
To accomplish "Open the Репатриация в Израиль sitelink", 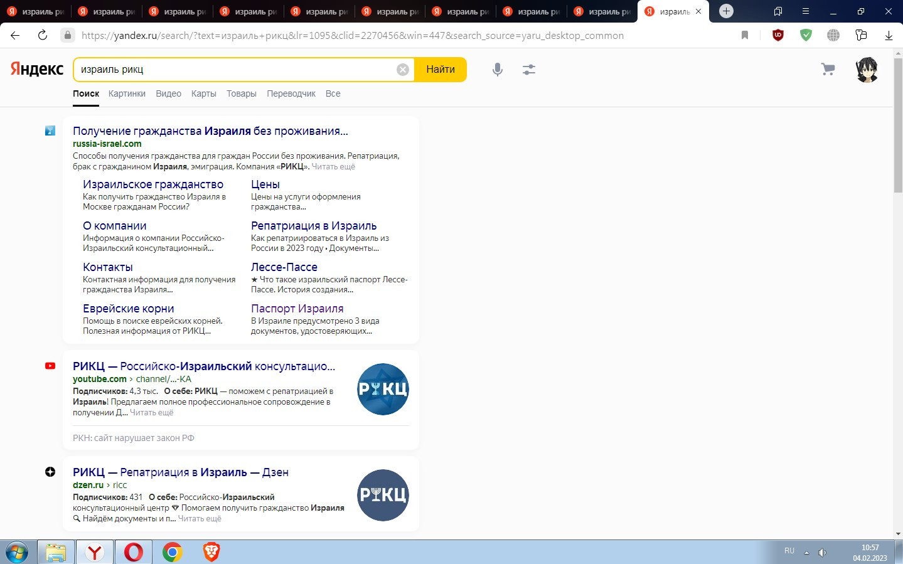I will (x=314, y=226).
